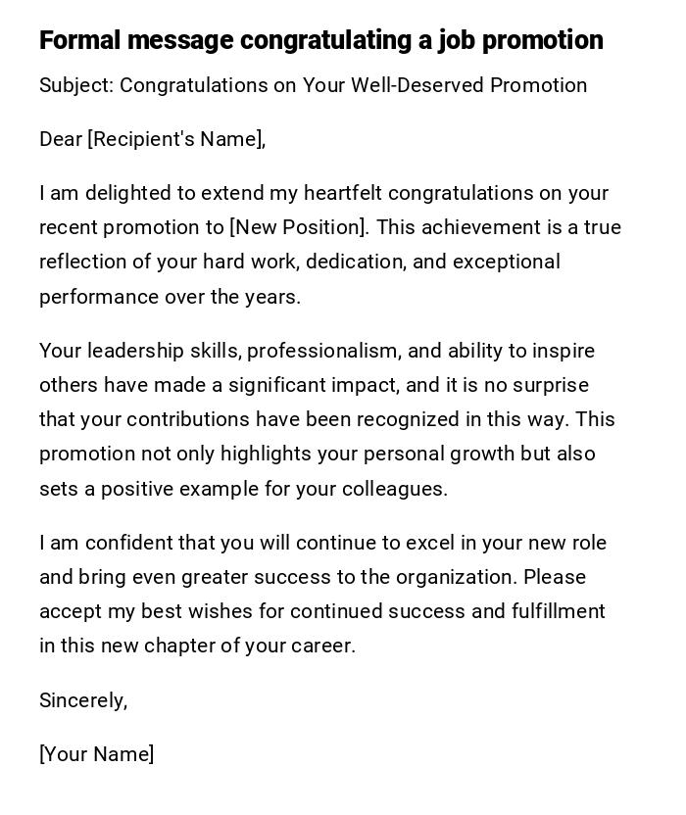Click the line 'in this new chapter of your career.'
Screen dimensions: 686x815
coord(197,646)
